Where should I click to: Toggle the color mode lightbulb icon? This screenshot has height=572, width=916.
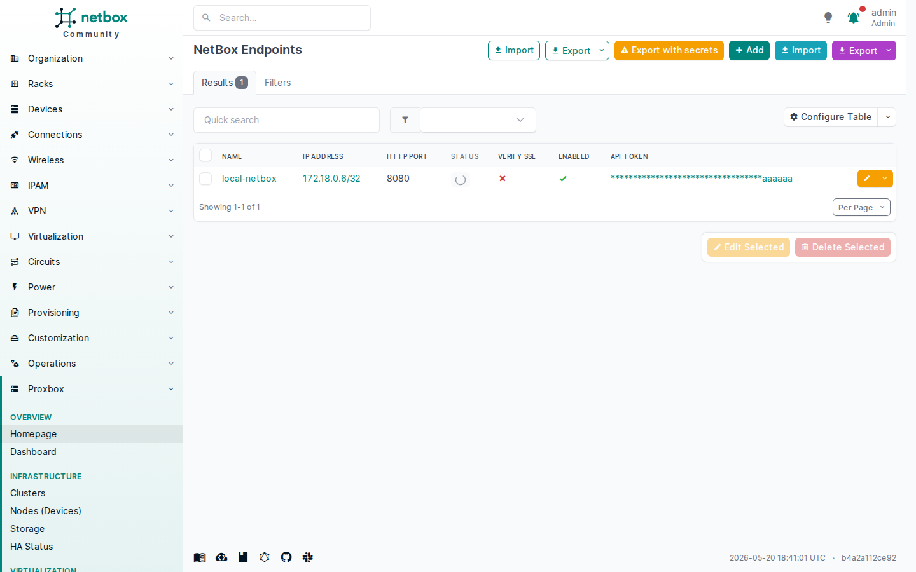[x=828, y=18]
